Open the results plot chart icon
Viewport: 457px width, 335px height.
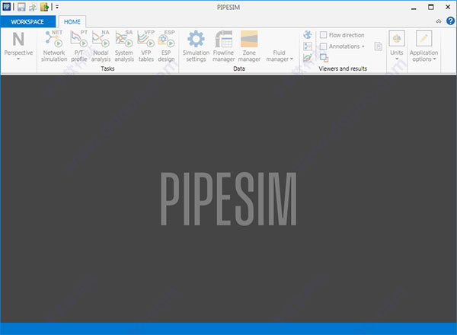308,58
